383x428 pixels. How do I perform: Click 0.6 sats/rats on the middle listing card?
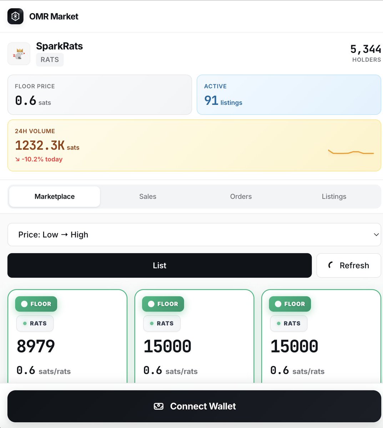click(x=171, y=371)
